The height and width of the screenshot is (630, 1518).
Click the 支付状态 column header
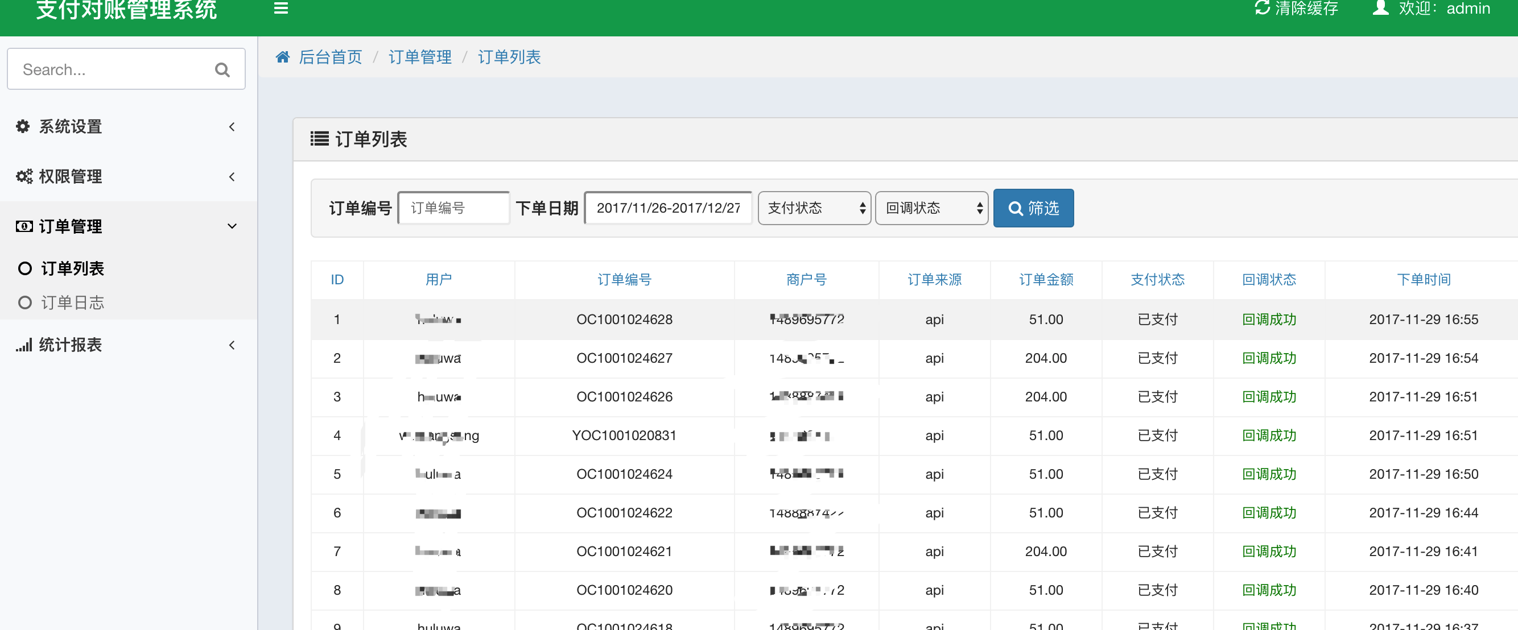[1157, 280]
